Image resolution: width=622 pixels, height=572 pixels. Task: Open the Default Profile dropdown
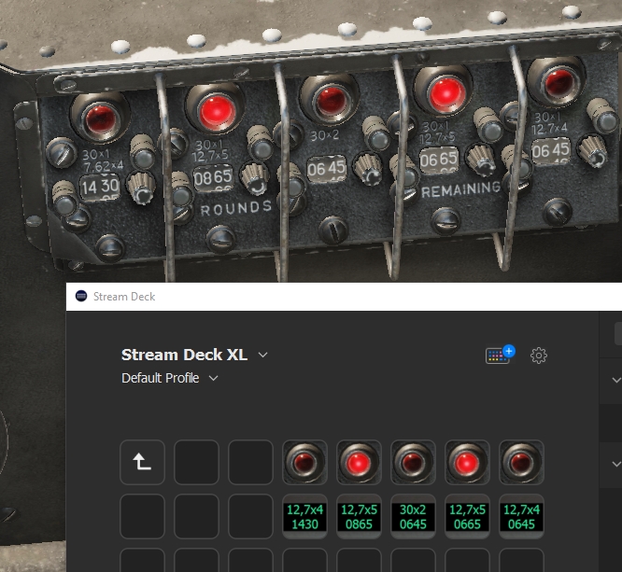tap(214, 378)
